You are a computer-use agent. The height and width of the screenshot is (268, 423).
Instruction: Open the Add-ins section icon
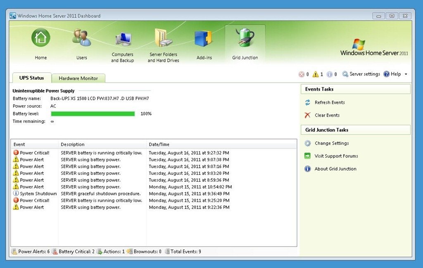[x=204, y=39]
